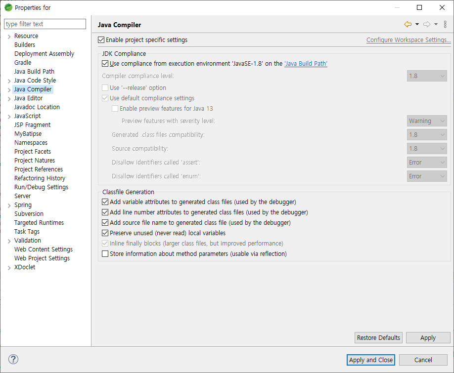Toggle Add line number attributes checkbox
This screenshot has height=373, width=454.
105,212
